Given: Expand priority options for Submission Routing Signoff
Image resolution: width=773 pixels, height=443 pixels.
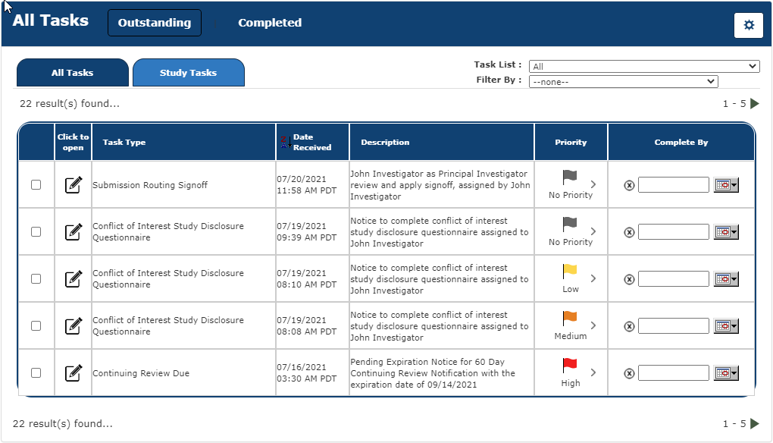Looking at the screenshot, I should (x=593, y=184).
